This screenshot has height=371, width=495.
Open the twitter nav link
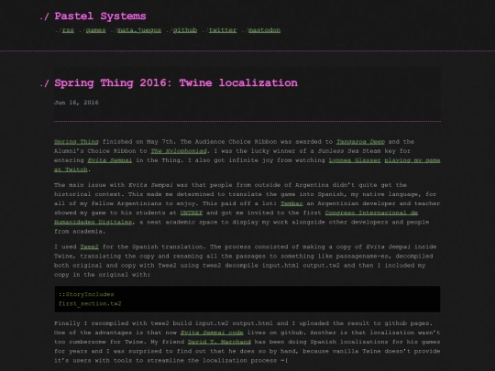coord(223,30)
